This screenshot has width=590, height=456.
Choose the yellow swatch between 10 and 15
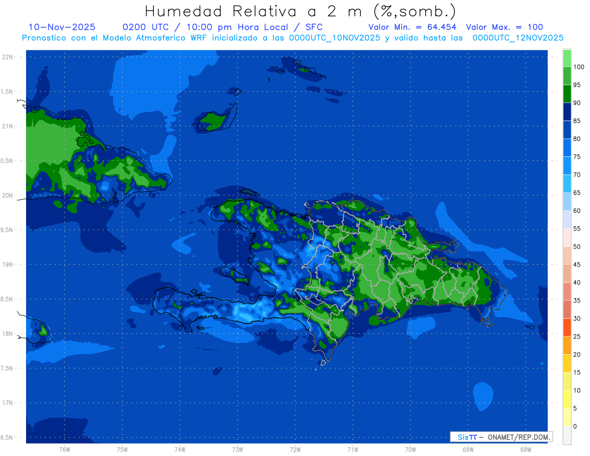click(x=567, y=381)
